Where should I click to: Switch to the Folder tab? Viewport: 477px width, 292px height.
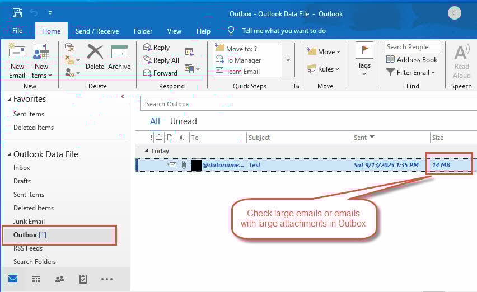pyautogui.click(x=143, y=31)
